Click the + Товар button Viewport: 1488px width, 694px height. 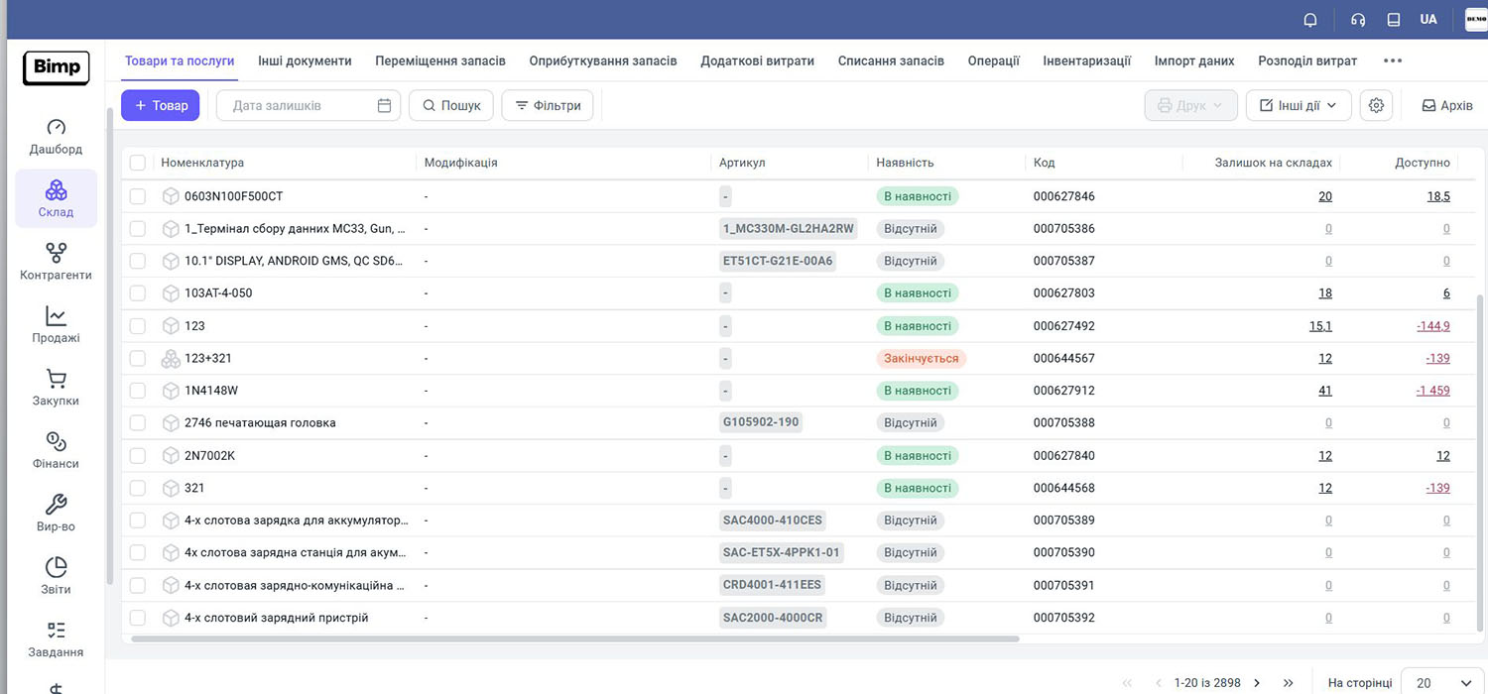[x=161, y=106]
